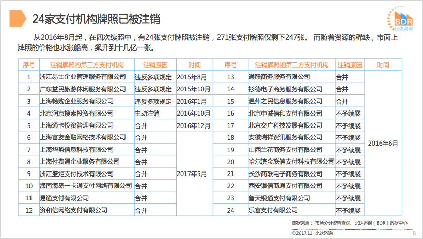Click 上海付费通企业服务有限公司
Viewport: 423px width, 239px height.
(x=80, y=162)
